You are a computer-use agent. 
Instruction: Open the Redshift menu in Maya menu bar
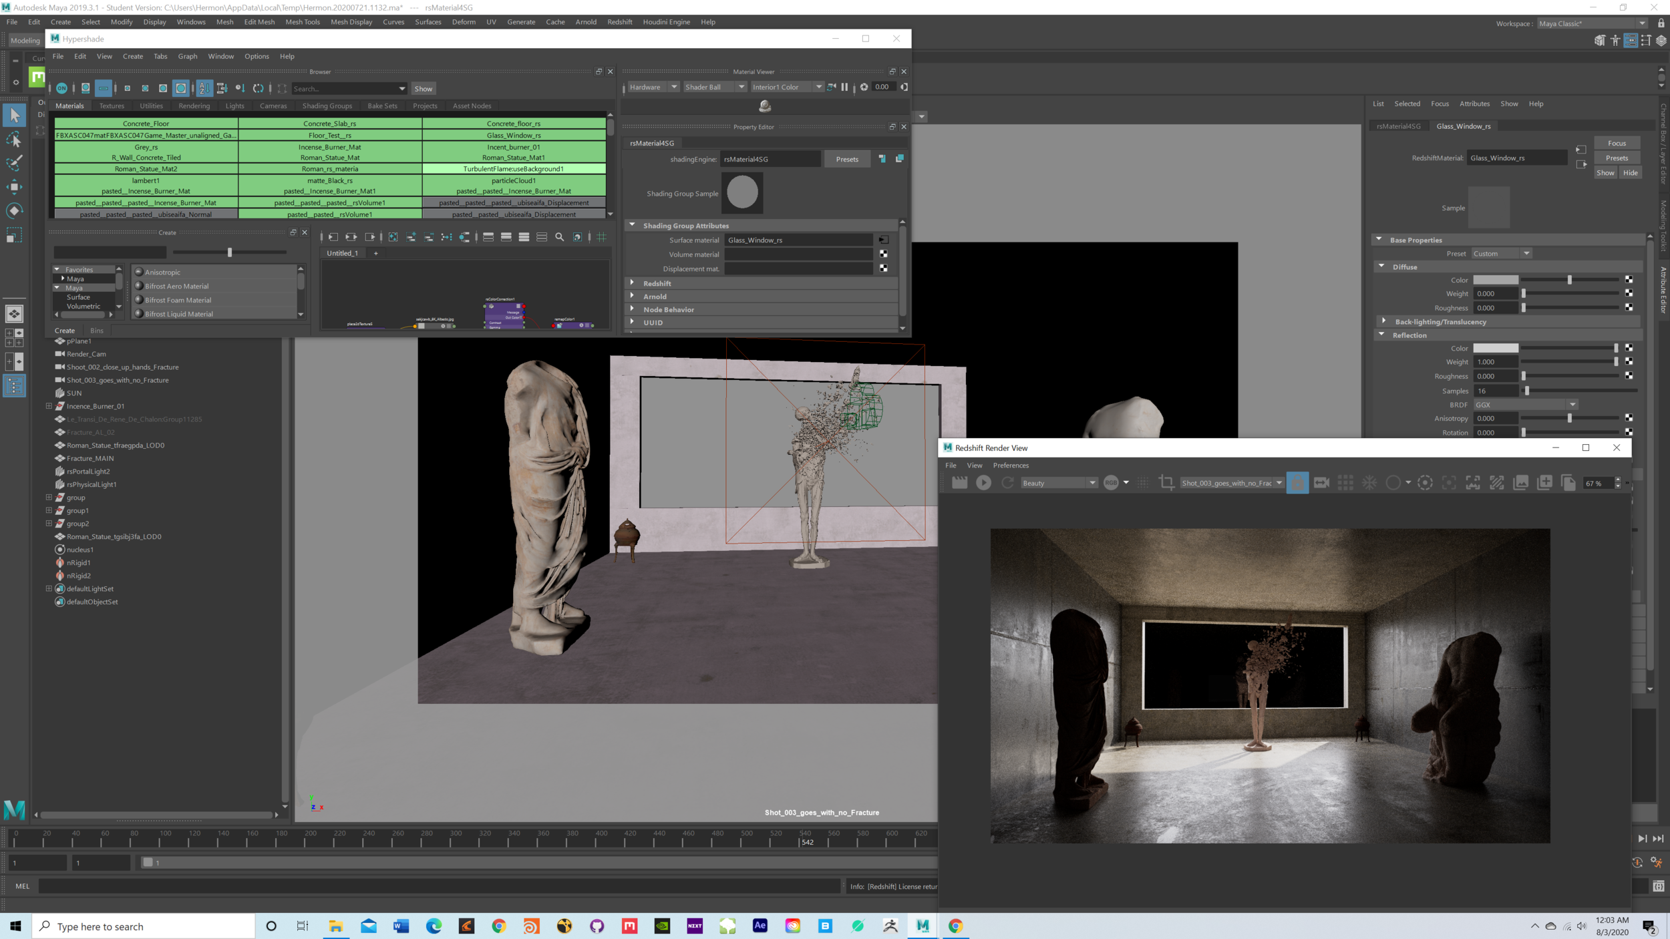(619, 22)
